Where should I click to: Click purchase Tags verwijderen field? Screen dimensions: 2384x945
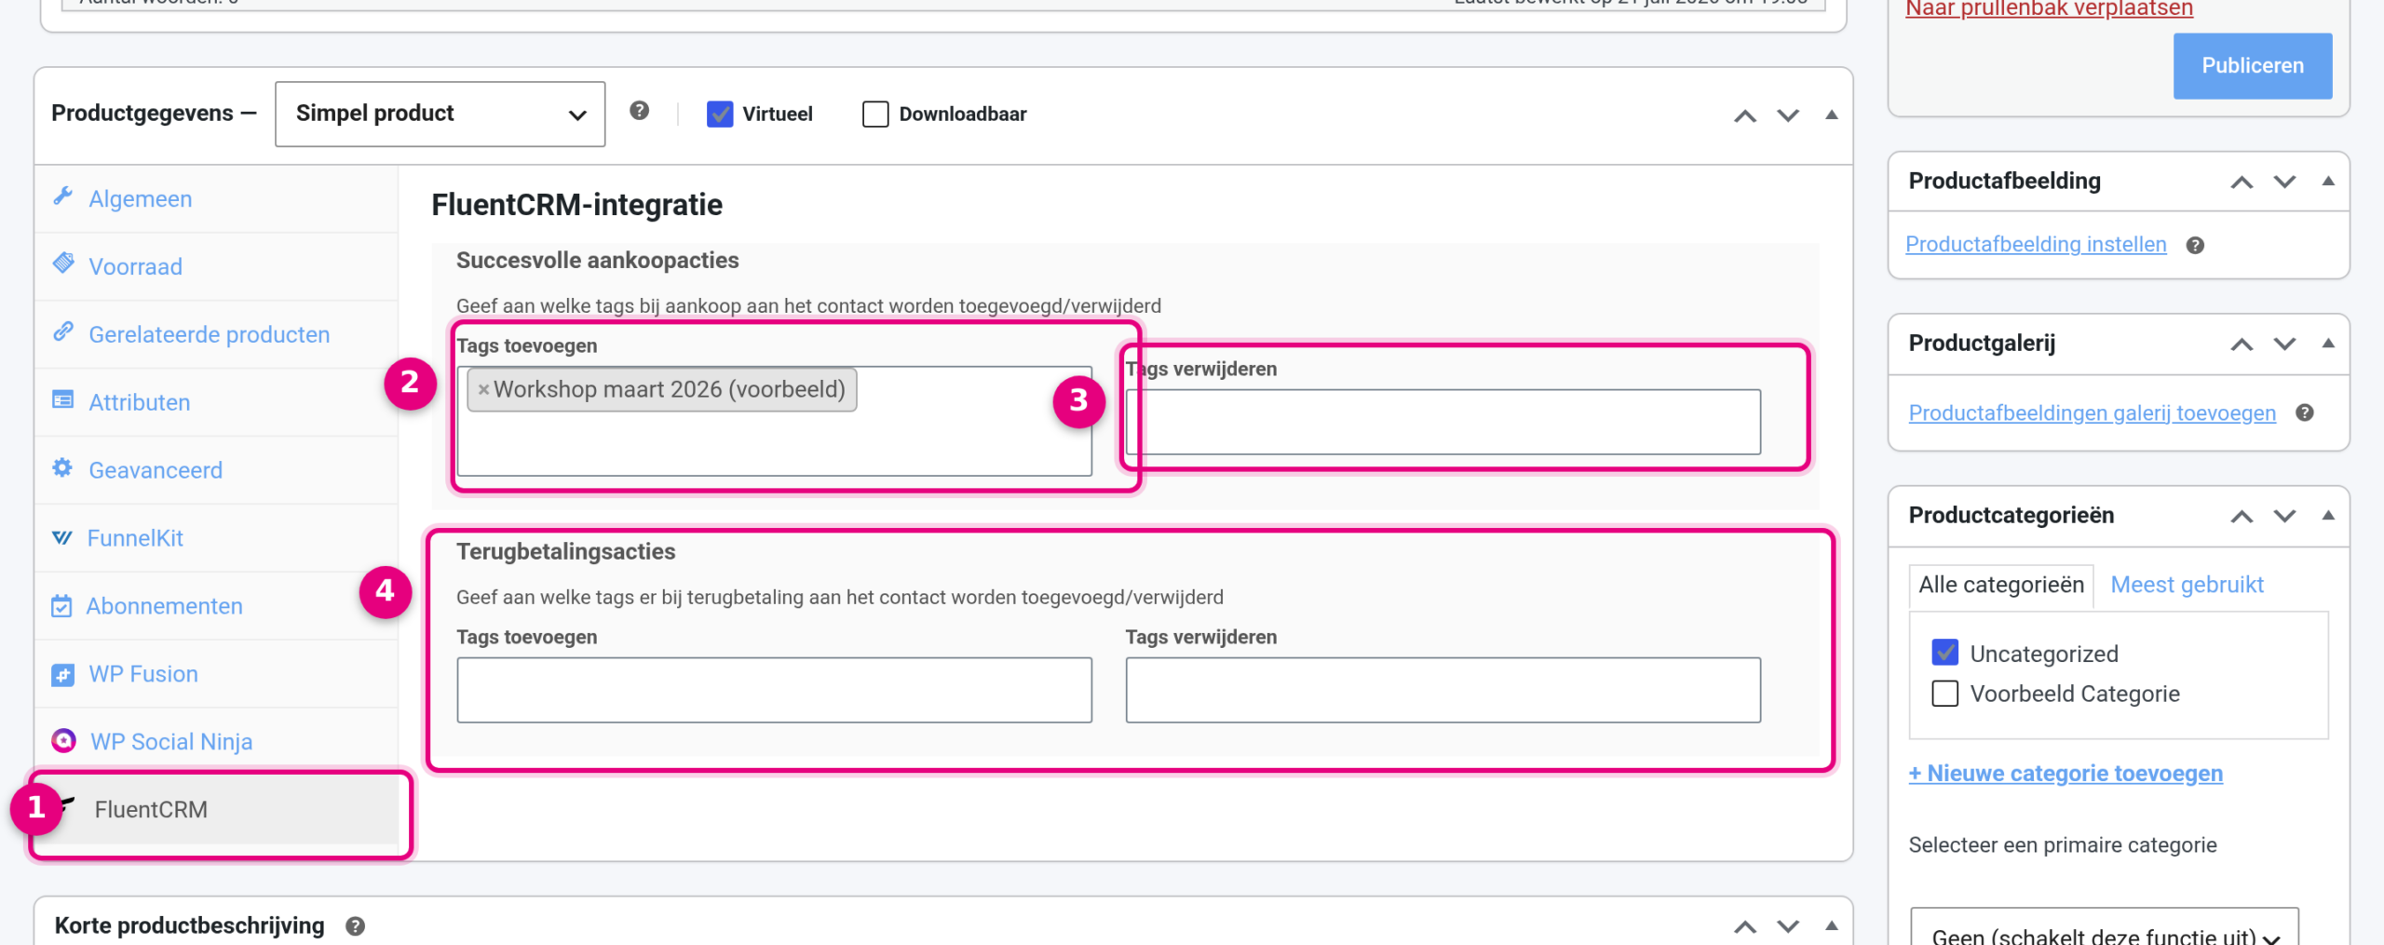(x=1443, y=422)
